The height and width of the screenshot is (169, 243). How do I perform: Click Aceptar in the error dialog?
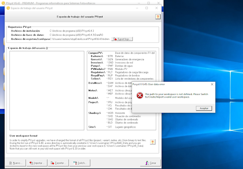click(204, 108)
